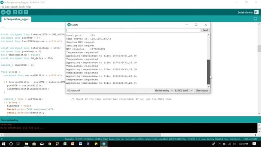
Task: Open Microsoft Store from the taskbar
Action: (34, 144)
